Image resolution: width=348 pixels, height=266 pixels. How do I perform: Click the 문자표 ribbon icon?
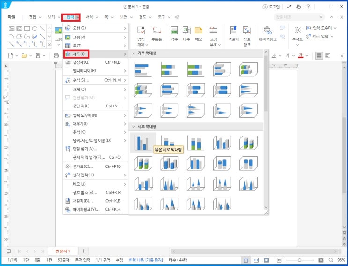[297, 34]
